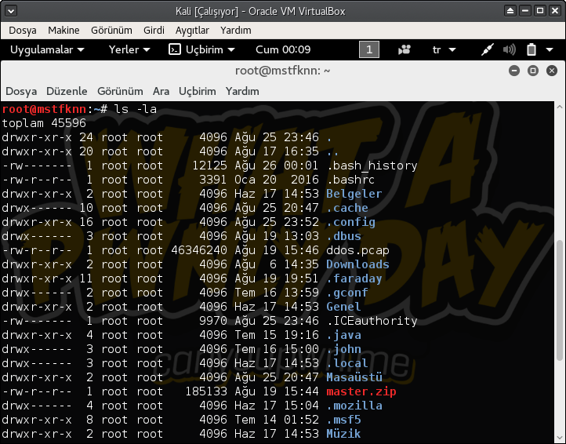This screenshot has height=444, width=566.
Task: Click the master.zip entry in the listing
Action: point(357,391)
